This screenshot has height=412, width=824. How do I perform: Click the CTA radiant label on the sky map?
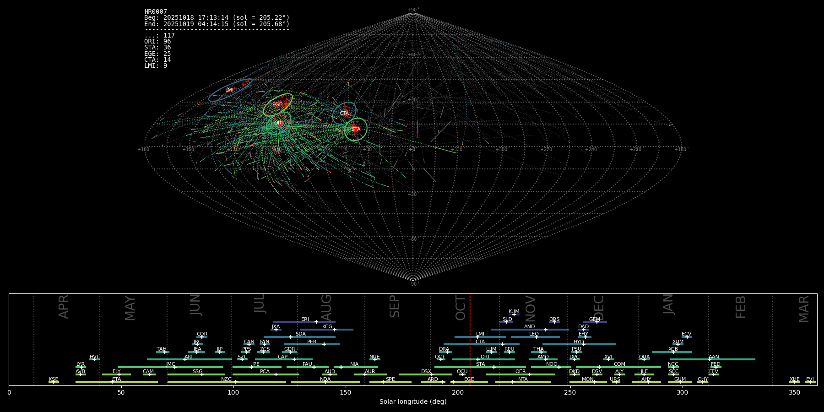click(344, 114)
